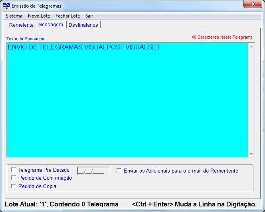This screenshot has height=212, width=265.
Task: Switch to the Remetente tab
Action: (21, 25)
